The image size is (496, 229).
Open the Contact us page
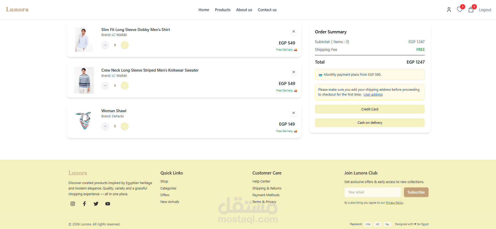267,10
